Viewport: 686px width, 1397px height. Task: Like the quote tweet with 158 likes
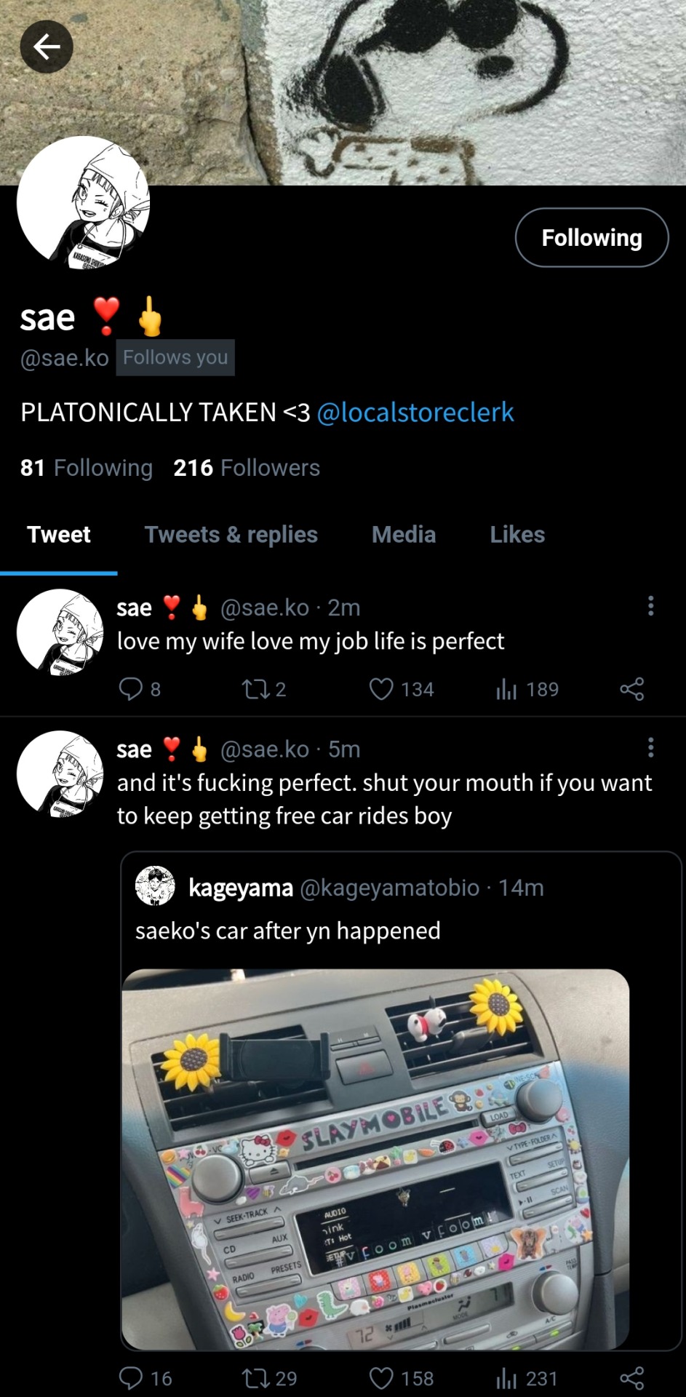pyautogui.click(x=381, y=1377)
